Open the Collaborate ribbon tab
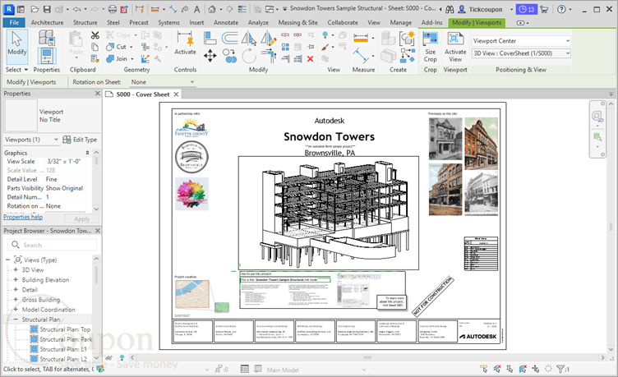 pyautogui.click(x=343, y=22)
